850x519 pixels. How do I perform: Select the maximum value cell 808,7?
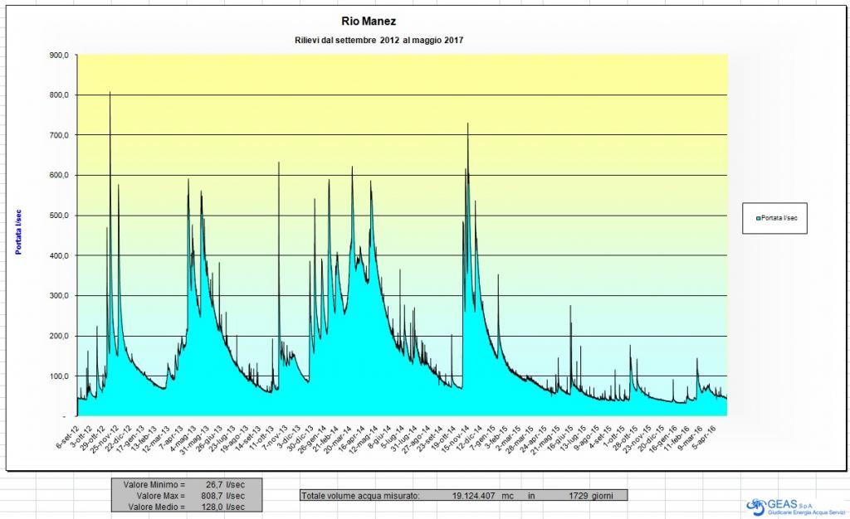click(212, 496)
